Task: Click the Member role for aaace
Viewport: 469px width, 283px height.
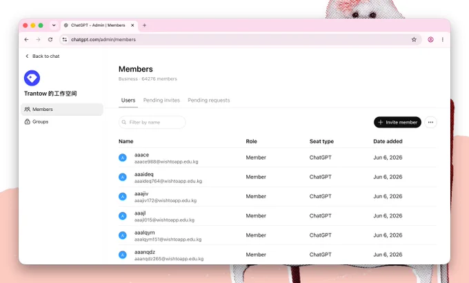Action: [x=256, y=158]
